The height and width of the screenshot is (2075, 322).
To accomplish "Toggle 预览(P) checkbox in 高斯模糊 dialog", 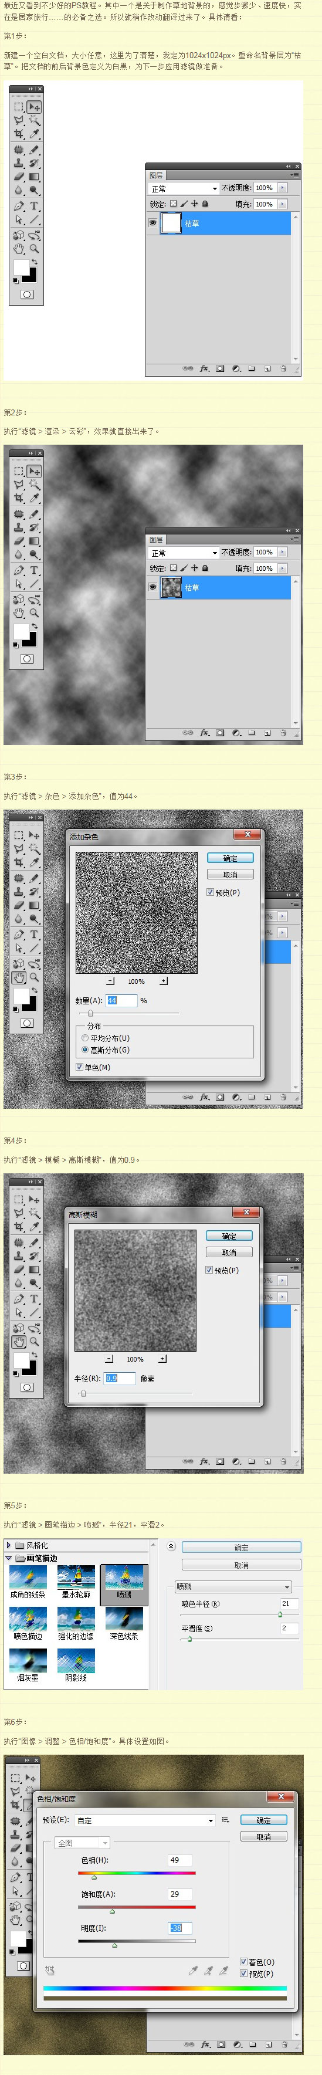I will coord(209,1270).
